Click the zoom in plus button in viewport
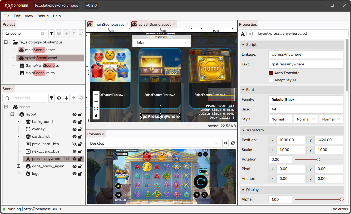Viewport: 351px width, 214px height. coord(96,94)
